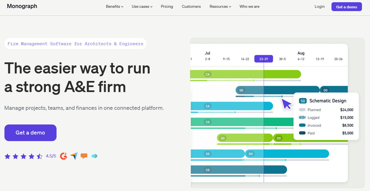Click the Monograph logo
Viewport: 370px width, 191px height.
[22, 6]
